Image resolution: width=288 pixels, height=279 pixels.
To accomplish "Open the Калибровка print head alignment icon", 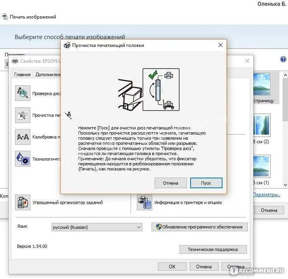I will click(22, 137).
